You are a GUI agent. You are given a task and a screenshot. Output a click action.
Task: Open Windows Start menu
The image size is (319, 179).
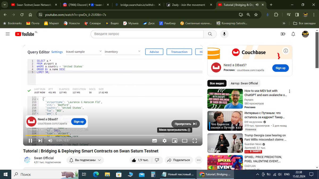[6, 174]
